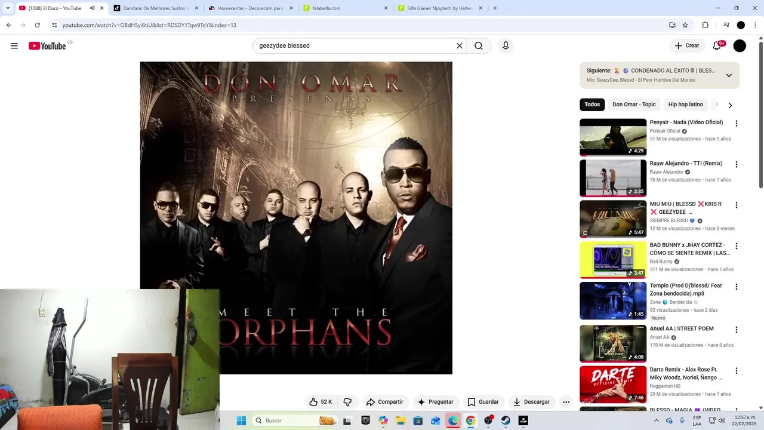The width and height of the screenshot is (764, 430).
Task: Open Chrome media controls icon
Action: pyautogui.click(x=726, y=25)
